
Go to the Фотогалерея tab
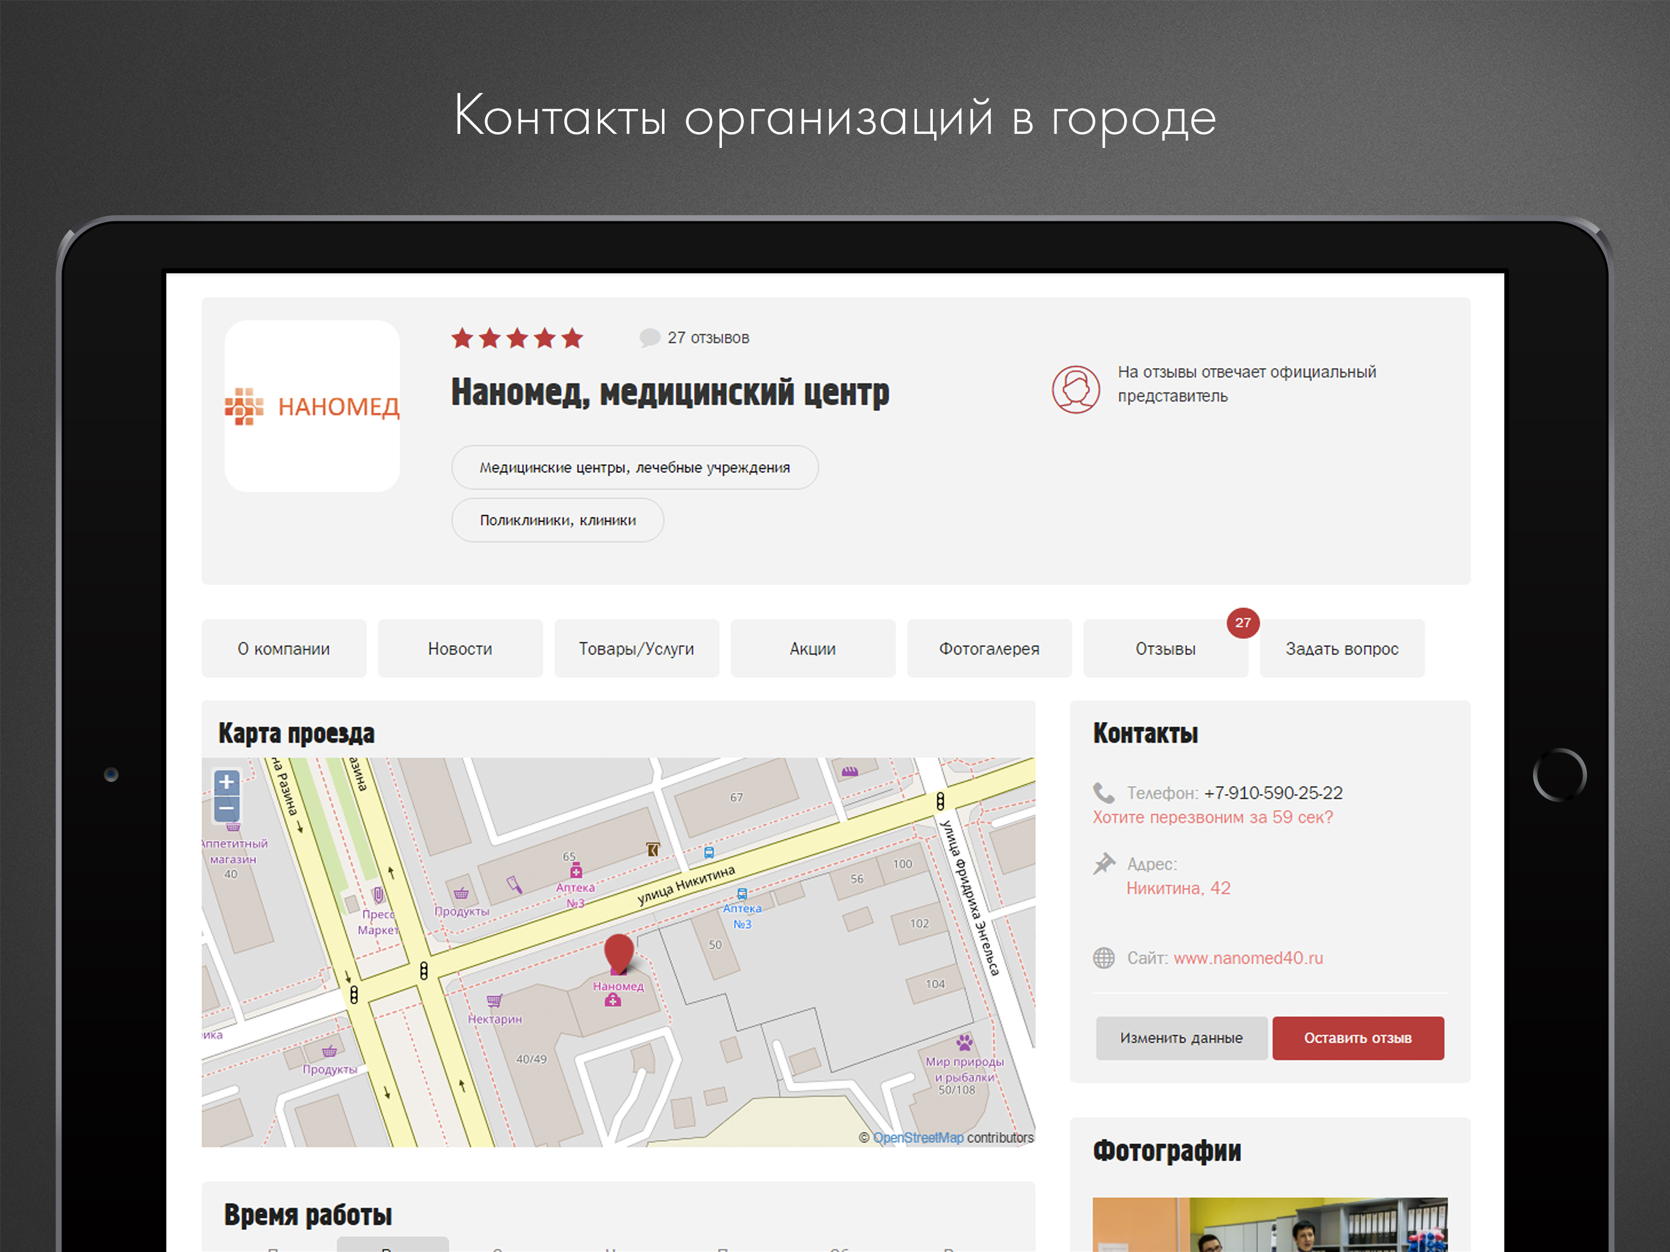pyautogui.click(x=989, y=649)
